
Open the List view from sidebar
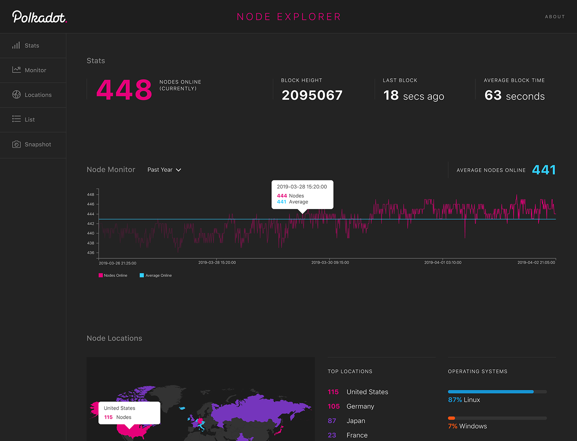(x=33, y=120)
